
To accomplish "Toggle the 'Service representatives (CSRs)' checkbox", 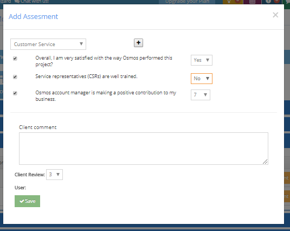I will [x=15, y=77].
